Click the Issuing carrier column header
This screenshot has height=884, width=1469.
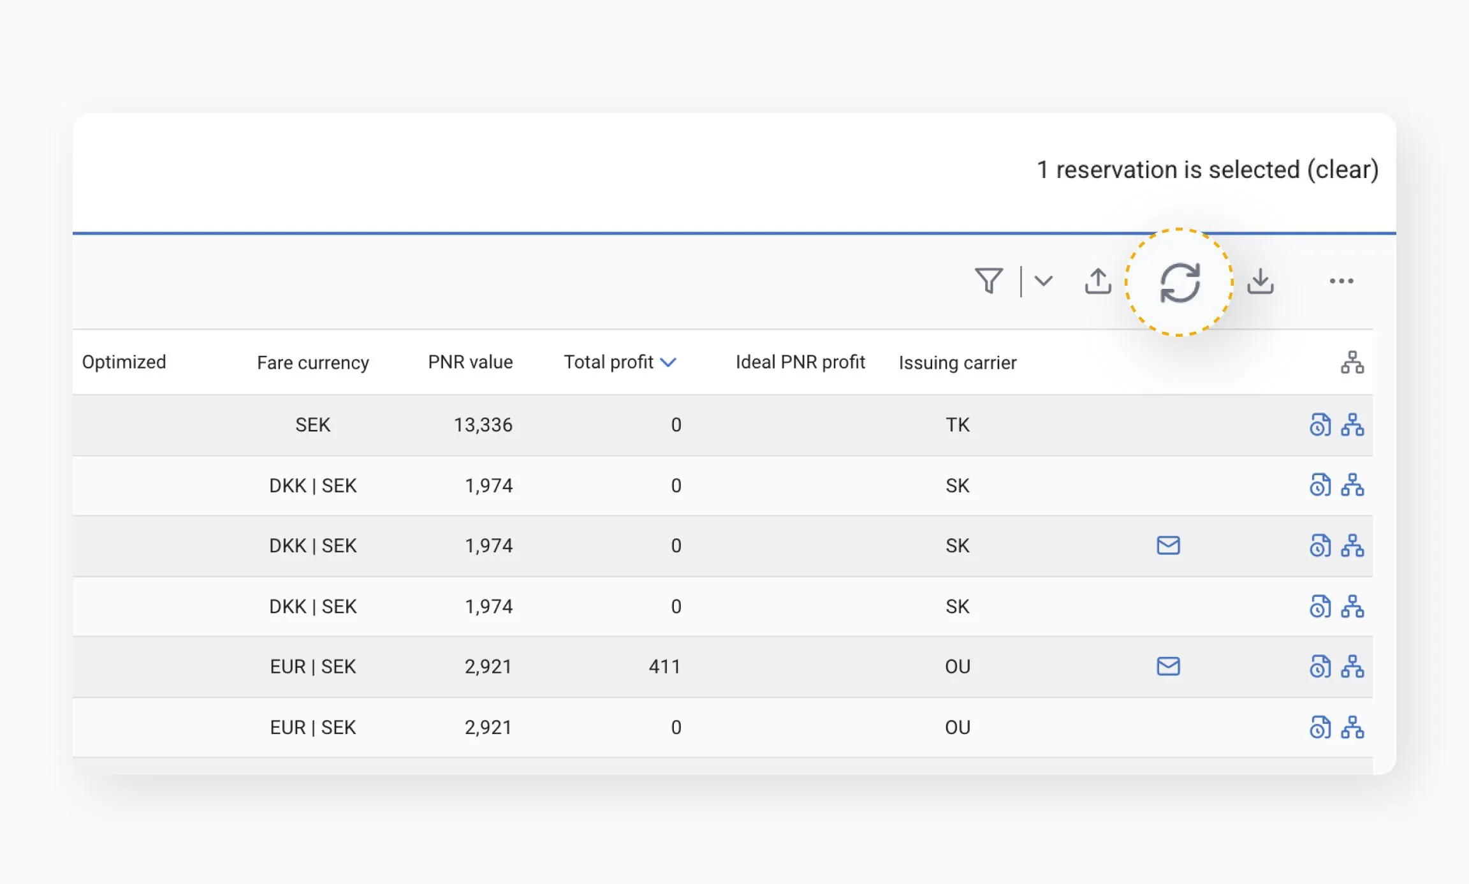coord(957,363)
